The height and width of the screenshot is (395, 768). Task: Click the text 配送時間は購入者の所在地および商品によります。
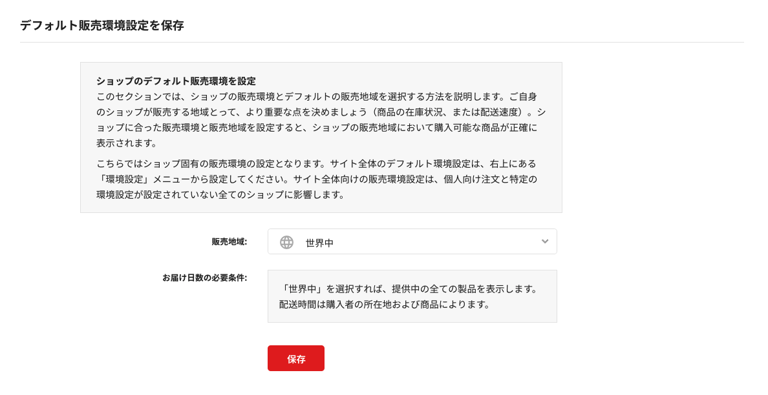(385, 305)
